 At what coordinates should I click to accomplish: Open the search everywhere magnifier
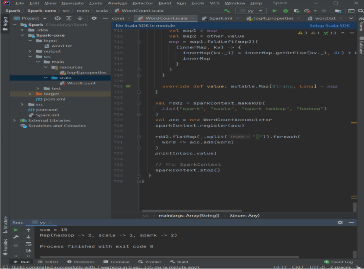(360, 10)
